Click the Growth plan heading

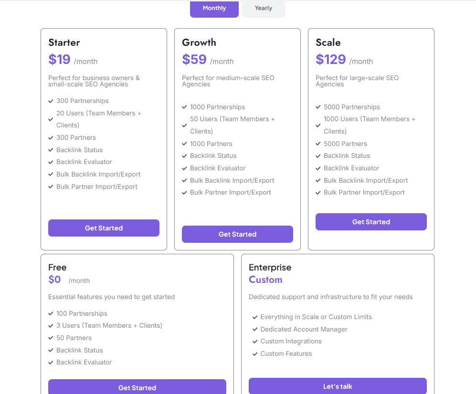199,42
